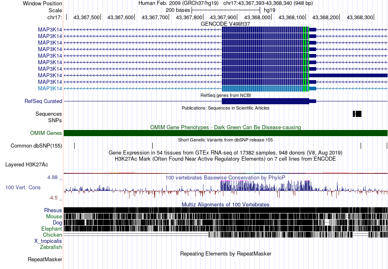The height and width of the screenshot is (269, 388).
Task: Click ruler position label 43,368,200
Action: click(326, 17)
